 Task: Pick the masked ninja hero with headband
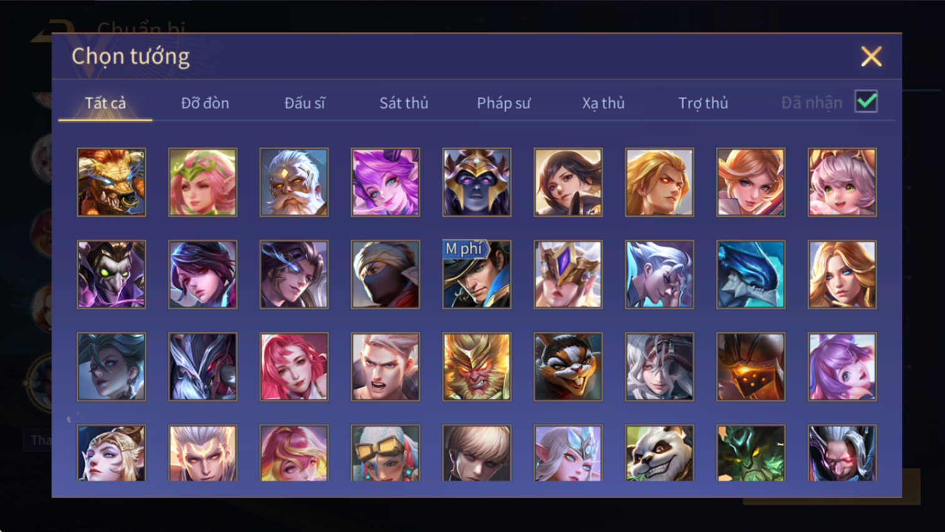[385, 274]
